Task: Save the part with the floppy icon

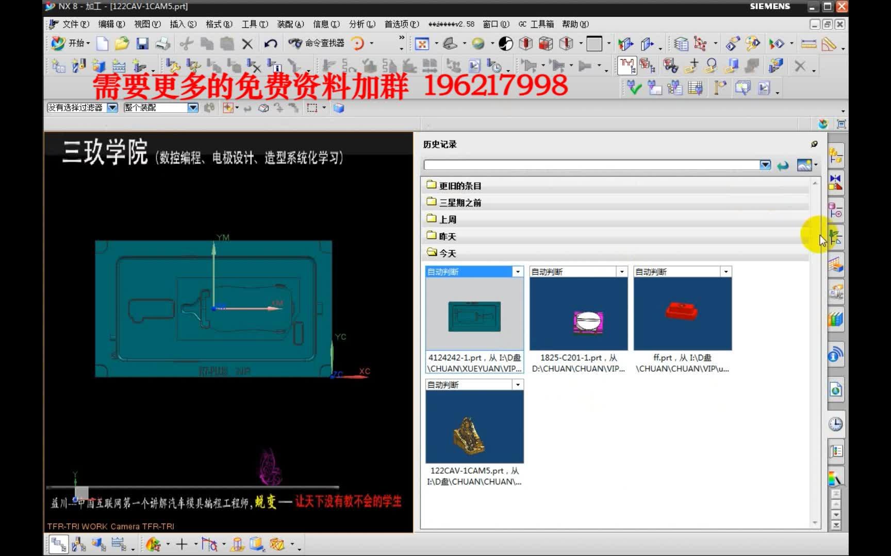Action: pos(143,44)
